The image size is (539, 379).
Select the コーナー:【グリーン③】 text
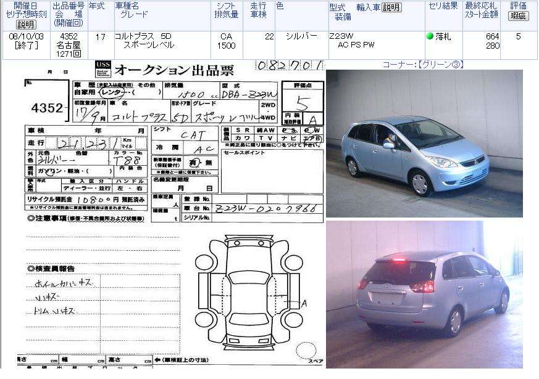point(422,65)
